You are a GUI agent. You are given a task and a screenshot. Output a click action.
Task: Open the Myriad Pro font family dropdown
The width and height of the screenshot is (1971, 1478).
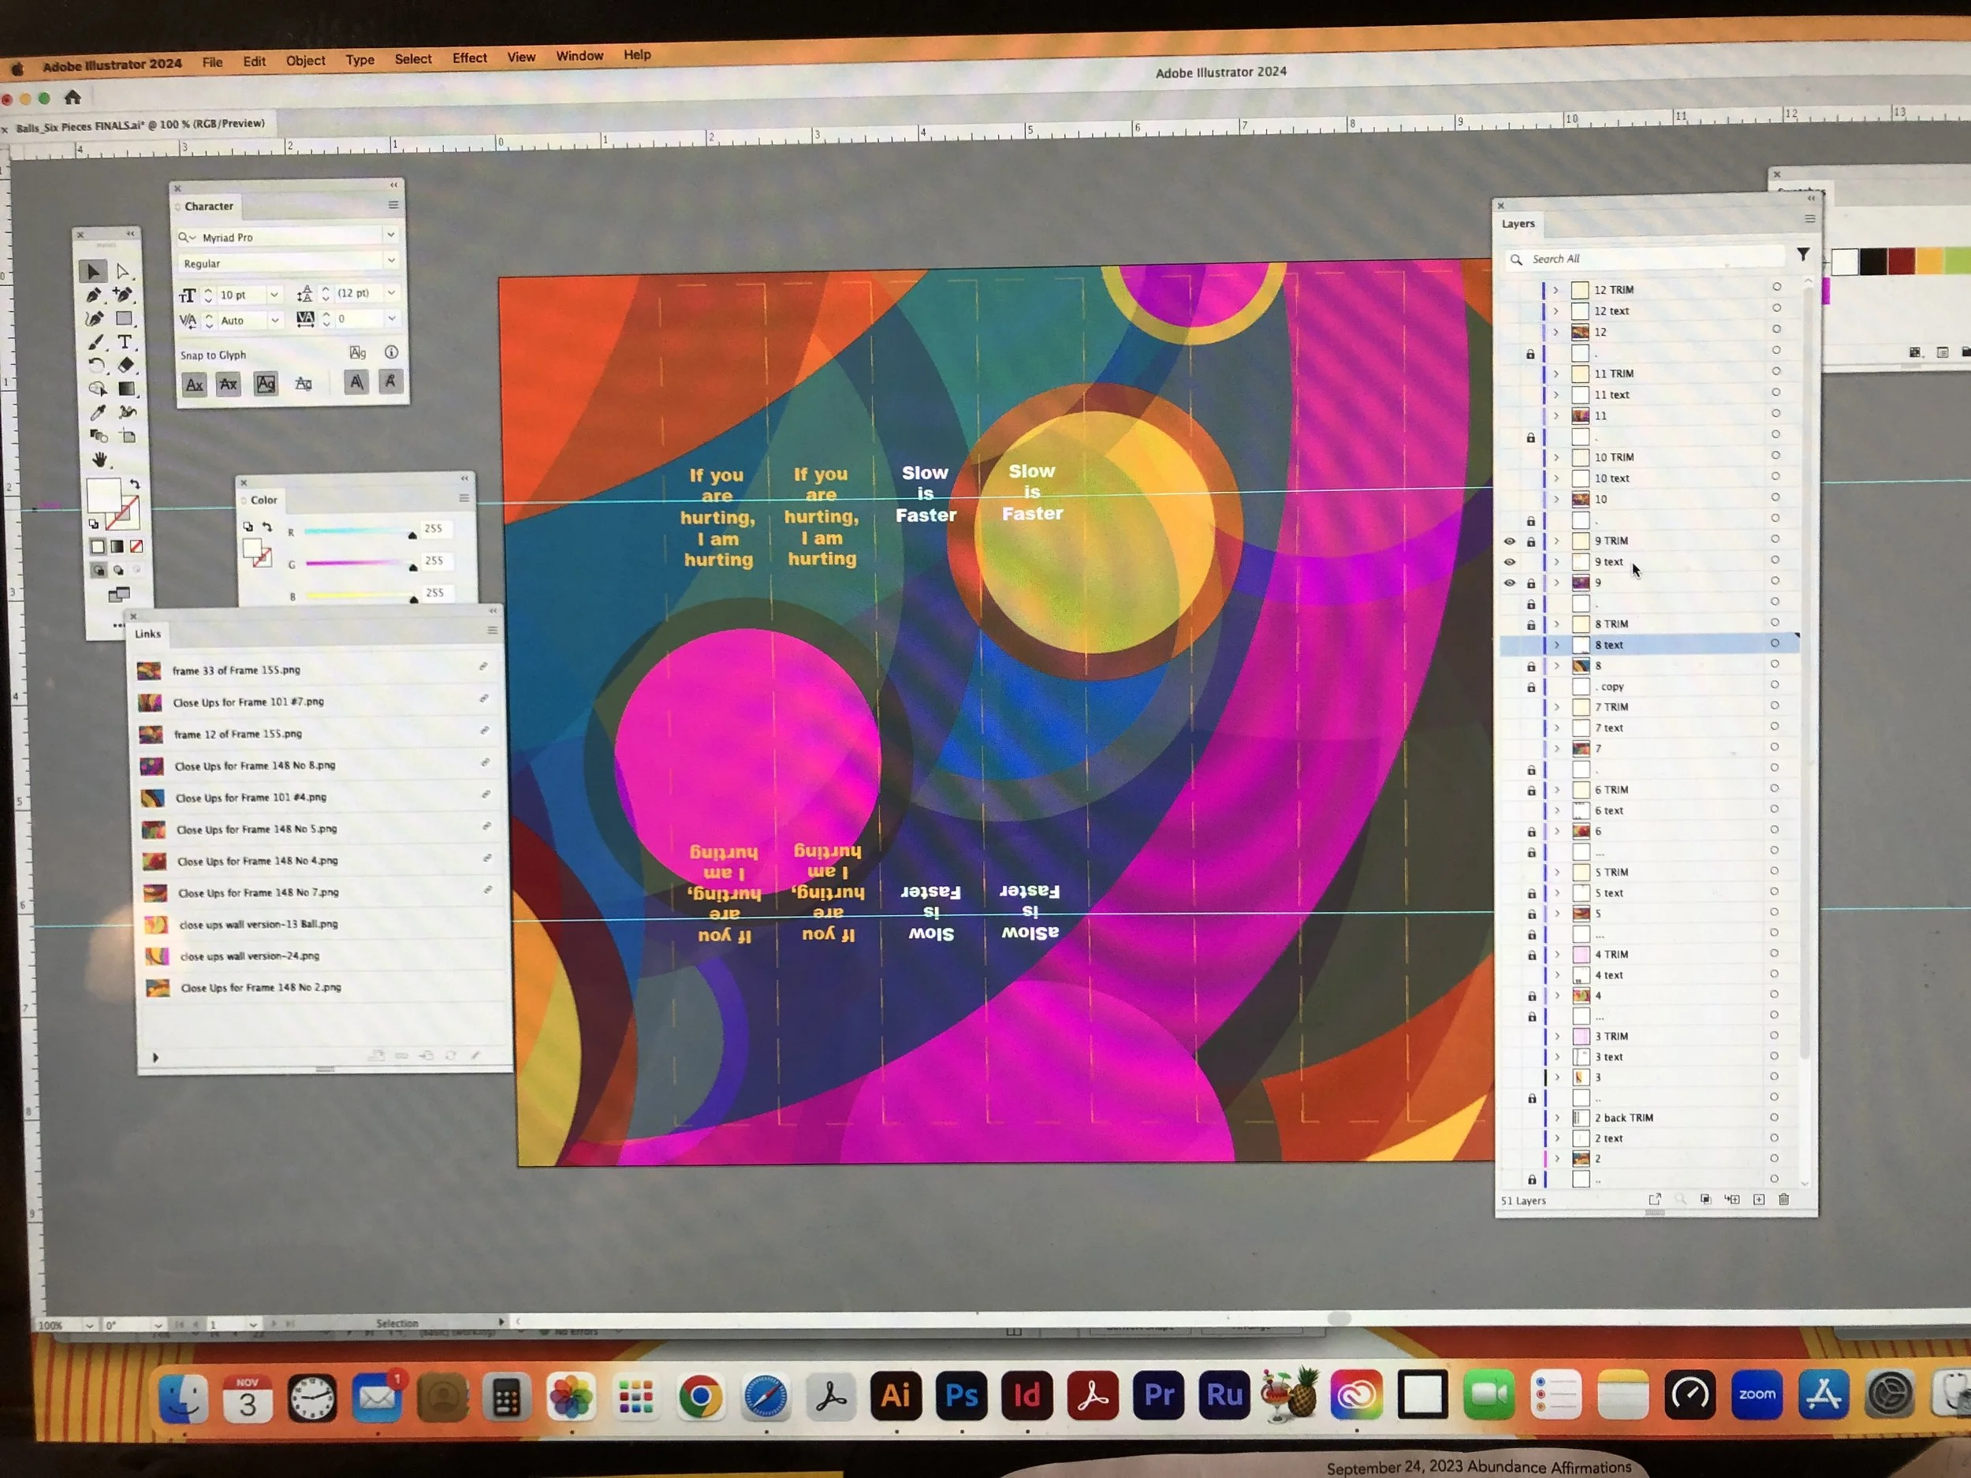pos(390,235)
